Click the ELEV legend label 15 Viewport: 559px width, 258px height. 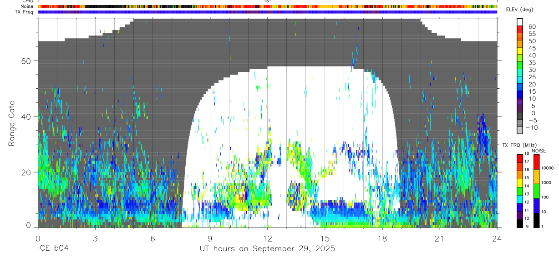[532, 91]
